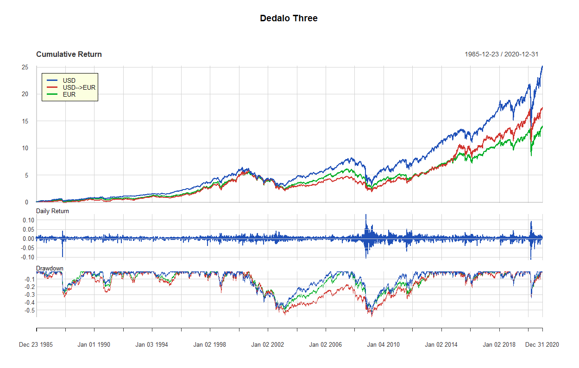Viewport: 579px width, 368px height.
Task: Select the "USD-->EUR" legend text label
Action: pyautogui.click(x=79, y=87)
